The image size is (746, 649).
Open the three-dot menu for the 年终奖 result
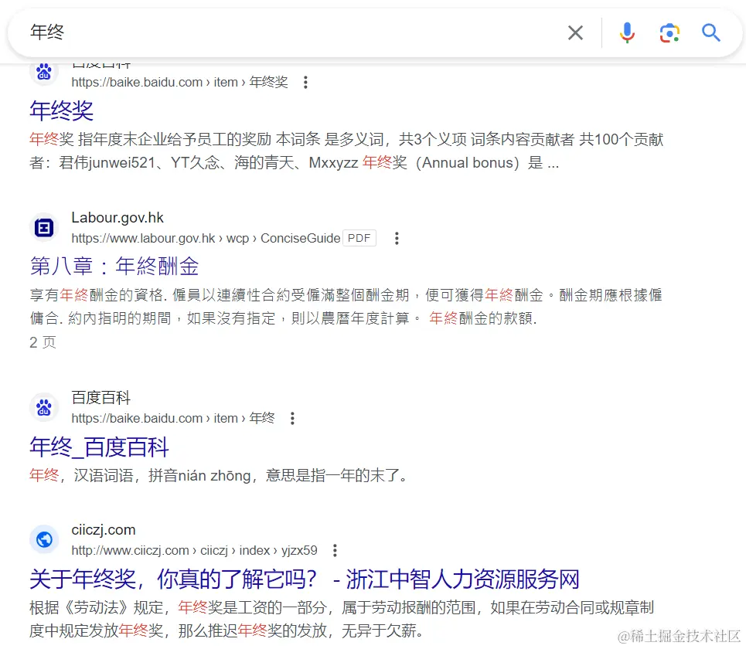[x=305, y=81]
